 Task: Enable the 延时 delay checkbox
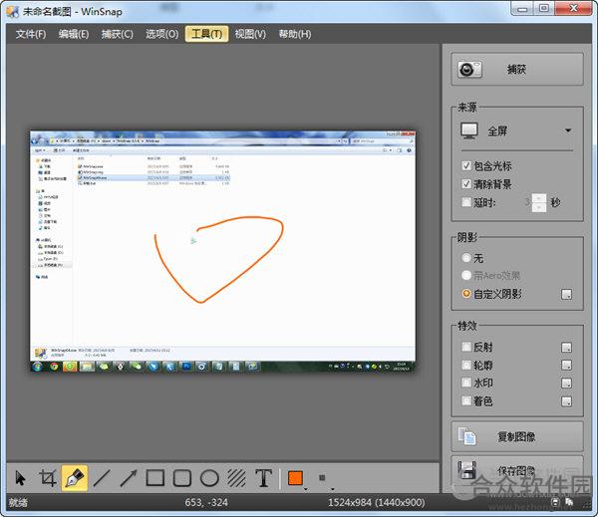pyautogui.click(x=466, y=202)
